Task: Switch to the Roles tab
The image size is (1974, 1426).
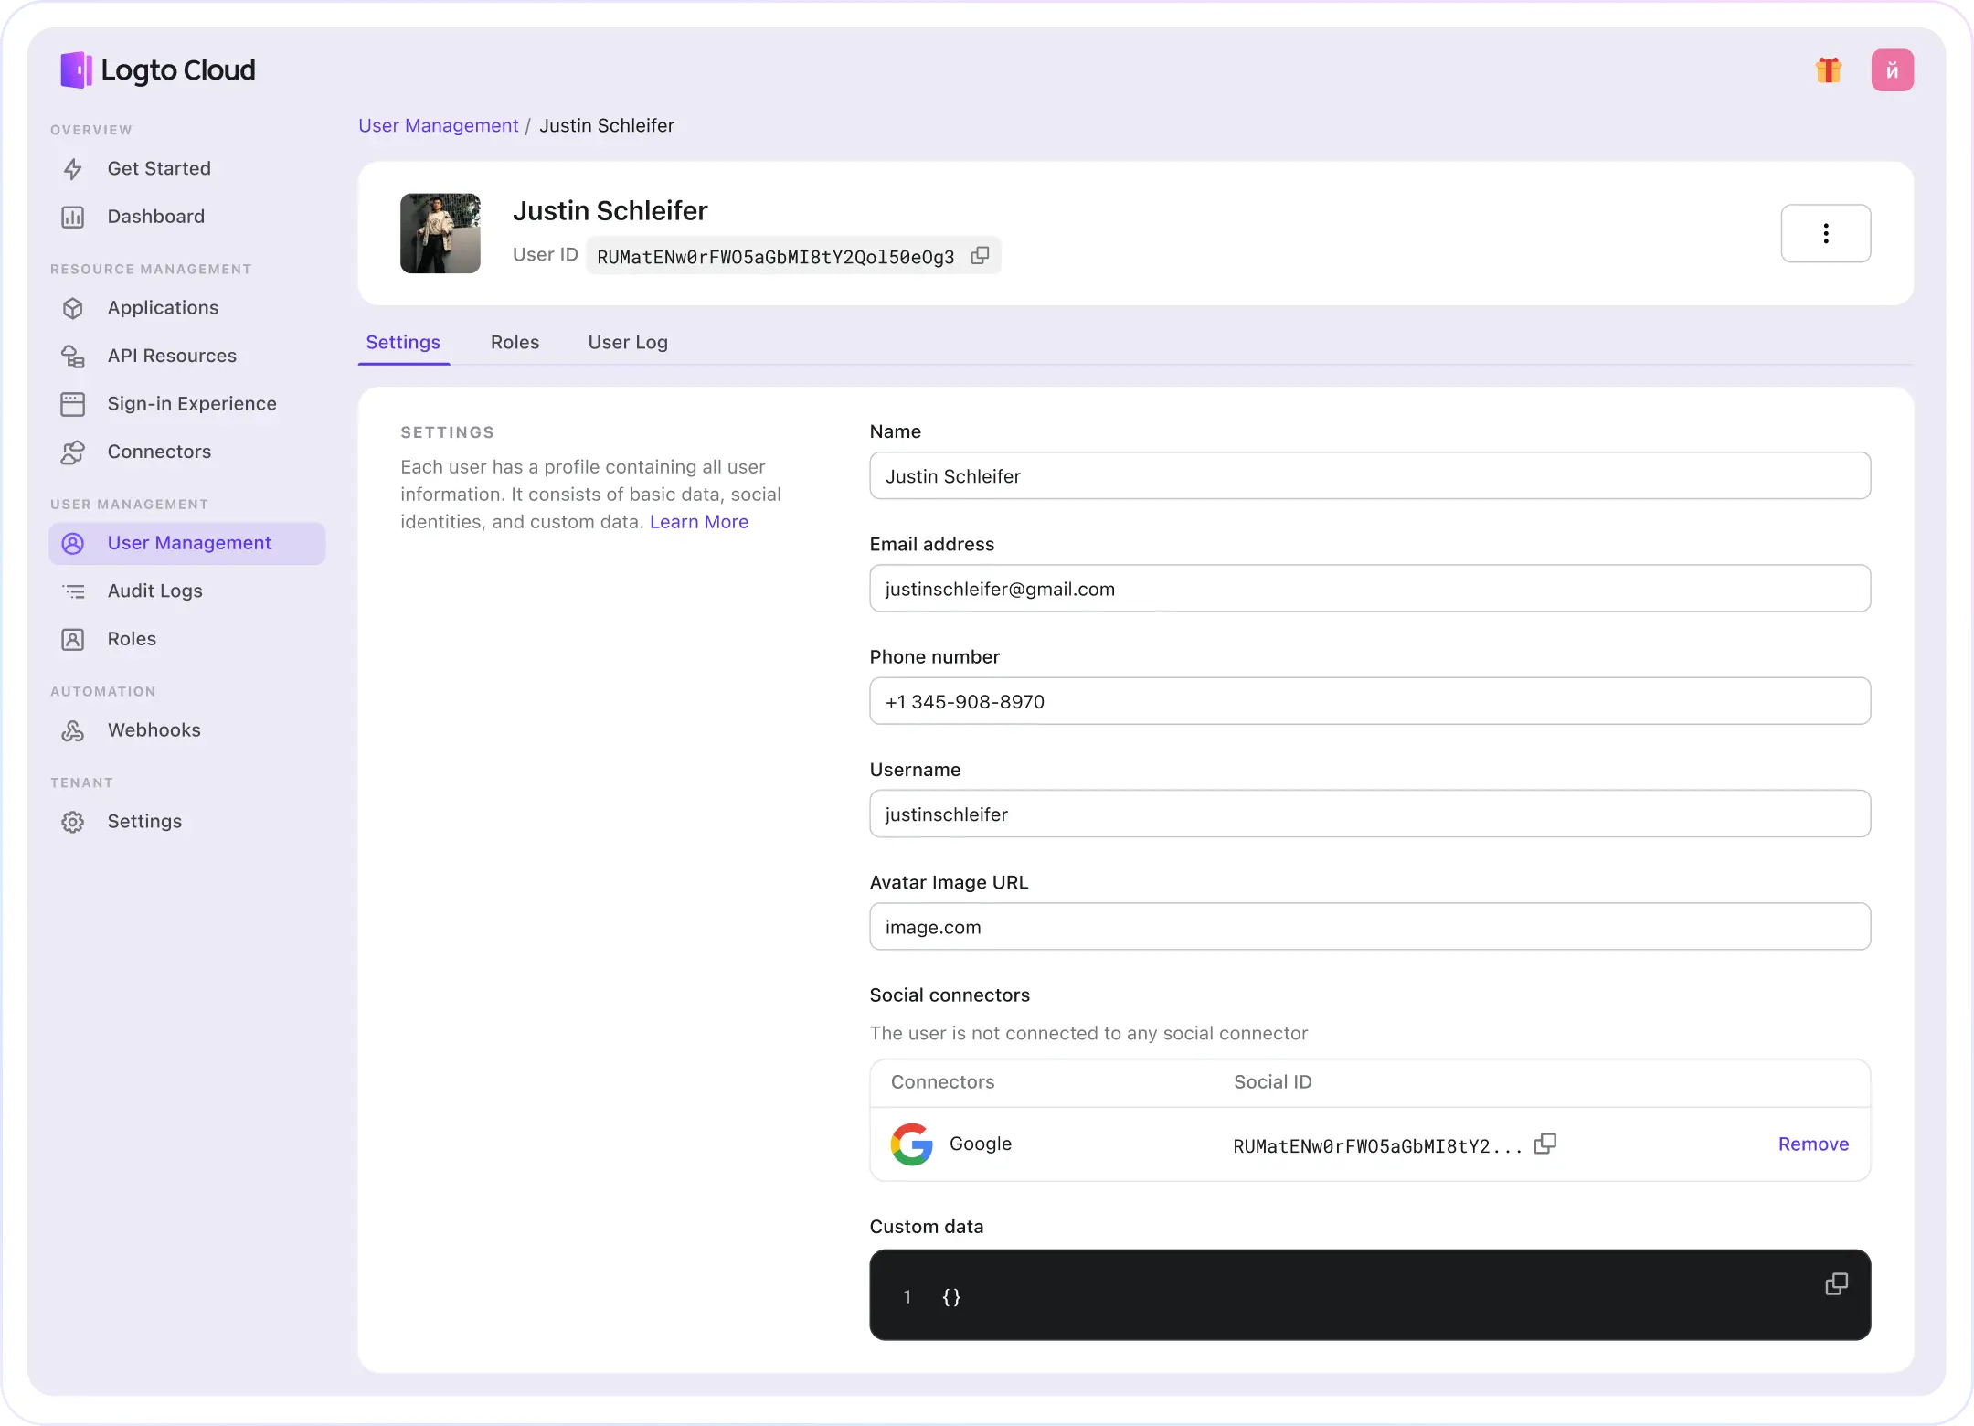Action: click(x=515, y=342)
